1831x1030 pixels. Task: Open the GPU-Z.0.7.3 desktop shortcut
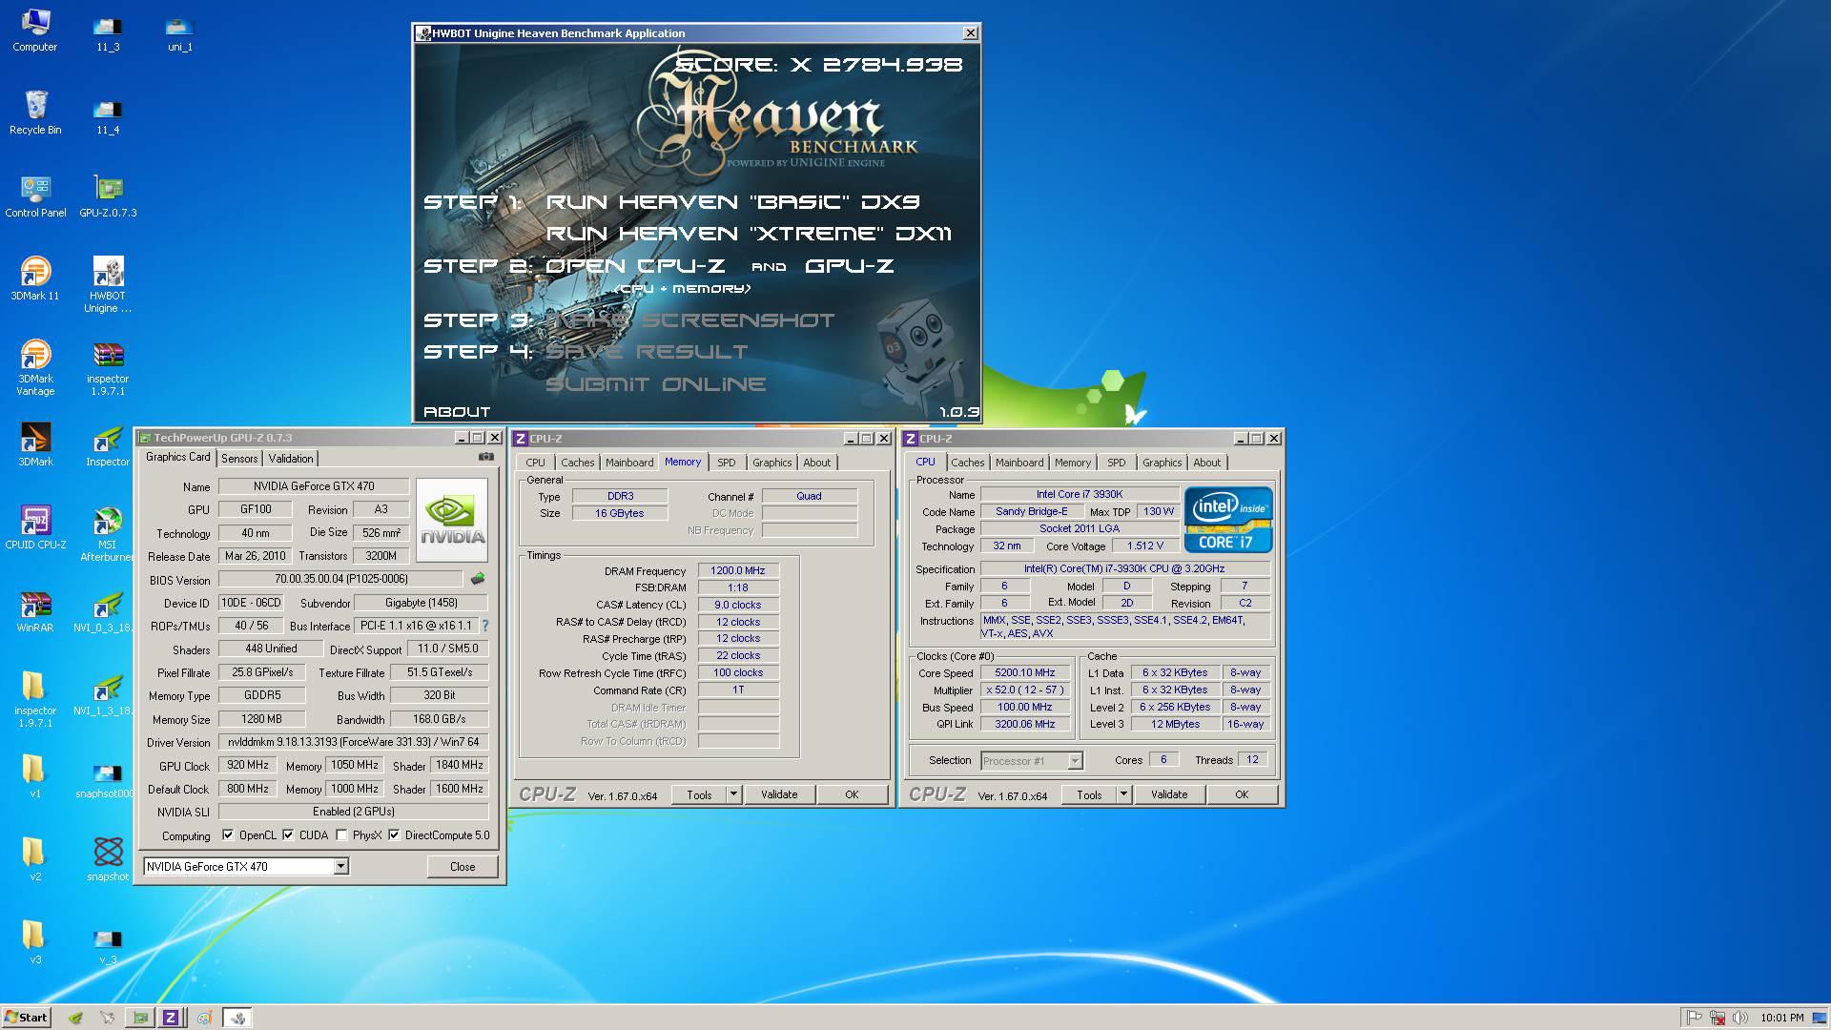108,195
